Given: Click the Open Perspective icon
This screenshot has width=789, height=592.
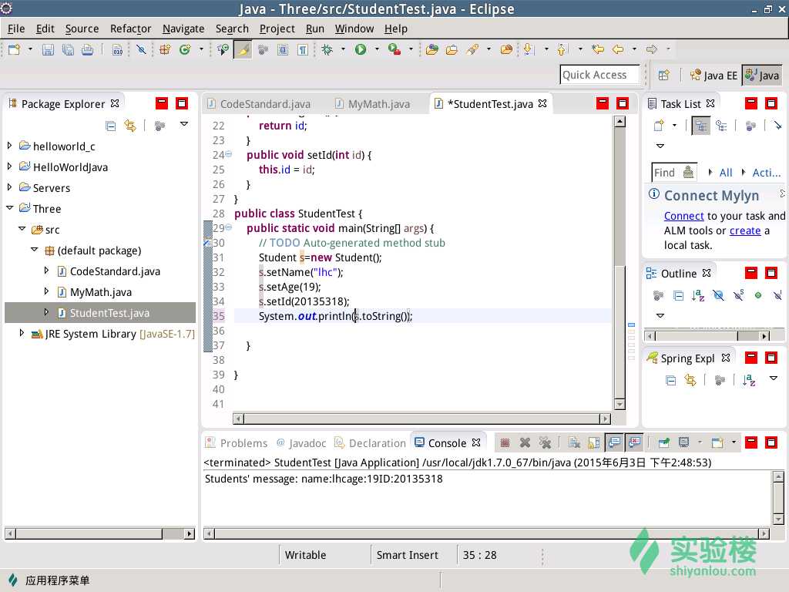Looking at the screenshot, I should pos(663,75).
